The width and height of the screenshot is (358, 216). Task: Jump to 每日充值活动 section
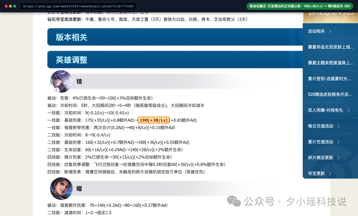click(321, 126)
